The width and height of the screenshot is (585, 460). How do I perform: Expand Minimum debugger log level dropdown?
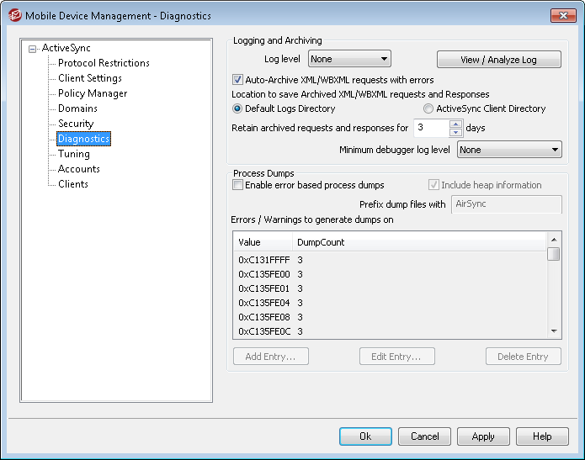tap(509, 150)
